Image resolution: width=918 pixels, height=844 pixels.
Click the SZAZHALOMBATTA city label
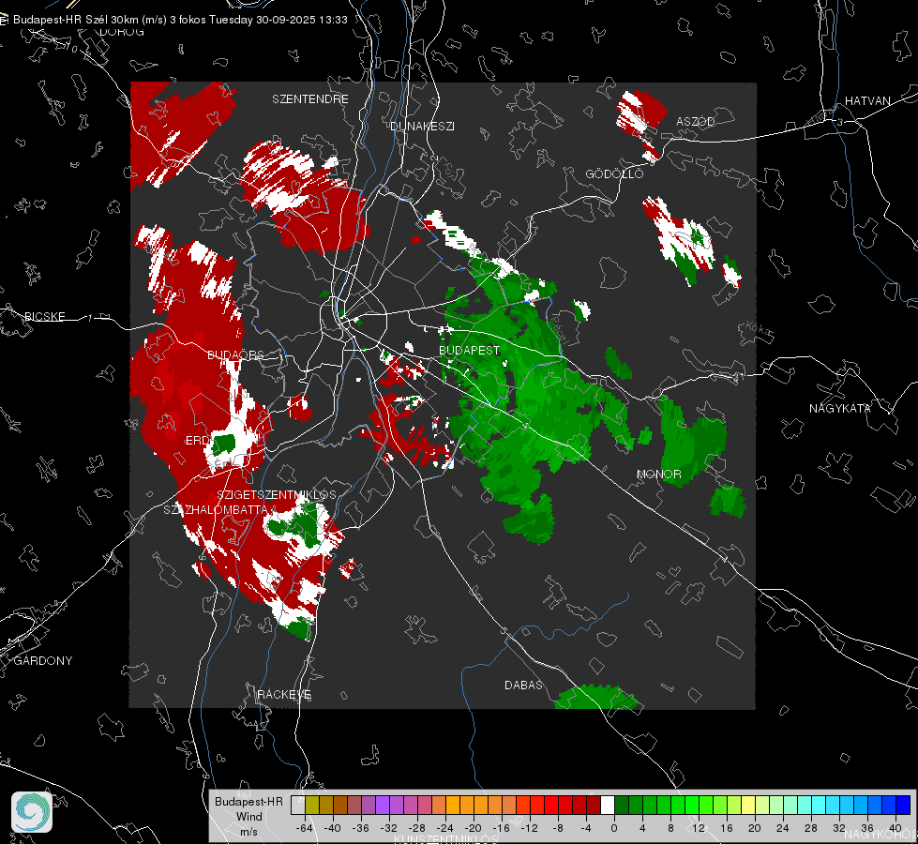(x=216, y=509)
